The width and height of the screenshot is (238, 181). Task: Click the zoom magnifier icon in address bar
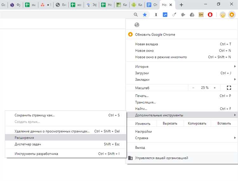[x=136, y=15]
